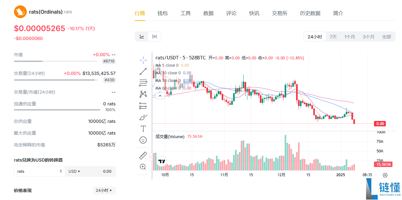
Task: Switch to candlestick chart view
Action: click(x=155, y=37)
